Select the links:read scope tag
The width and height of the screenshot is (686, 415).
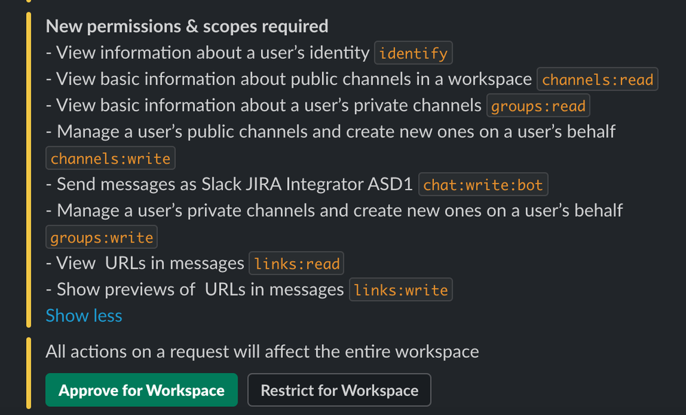point(296,263)
